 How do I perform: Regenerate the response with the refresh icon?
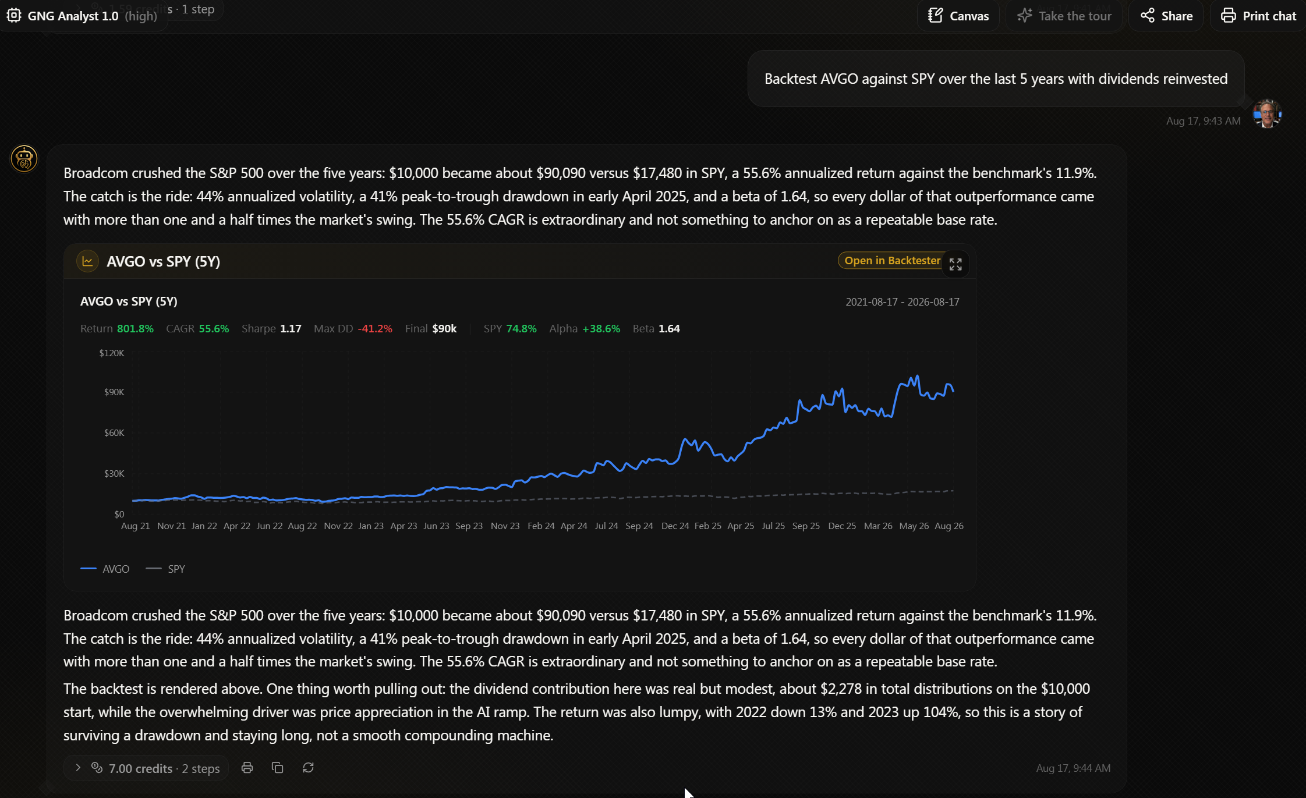click(309, 768)
